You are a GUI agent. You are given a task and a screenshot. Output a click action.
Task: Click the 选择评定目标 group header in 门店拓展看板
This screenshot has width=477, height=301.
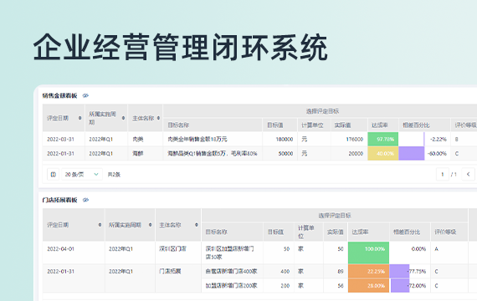pyautogui.click(x=335, y=216)
